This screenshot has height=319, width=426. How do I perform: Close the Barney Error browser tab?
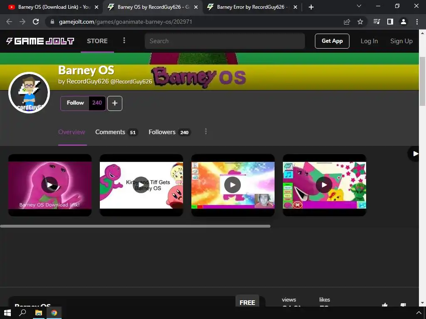(295, 7)
